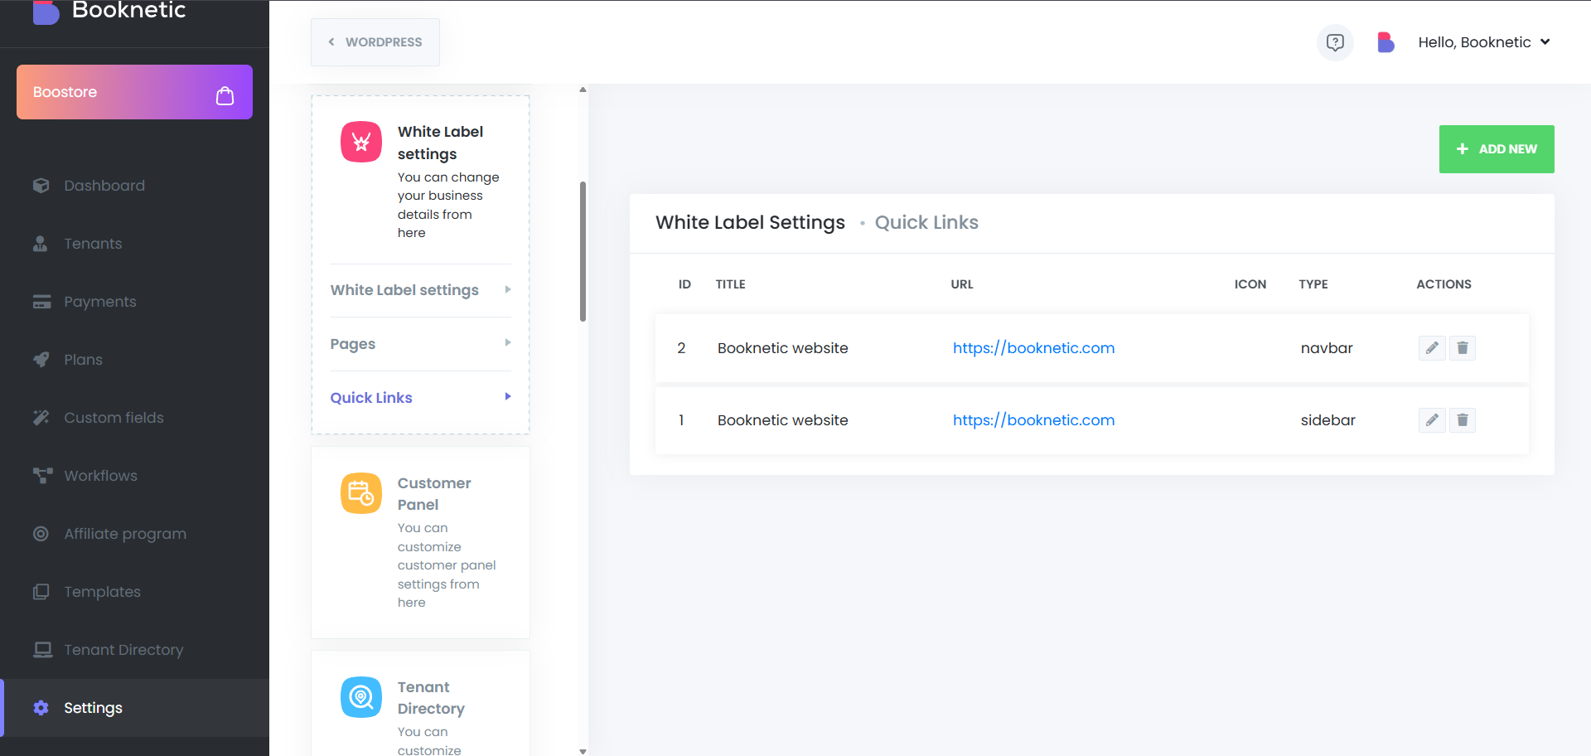Open booknetic.com URL in navbar row

pyautogui.click(x=1033, y=348)
